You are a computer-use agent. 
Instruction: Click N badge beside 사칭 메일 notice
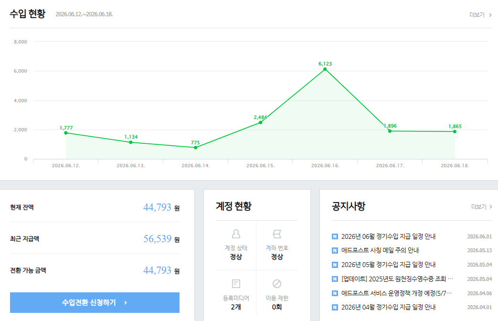(335, 250)
